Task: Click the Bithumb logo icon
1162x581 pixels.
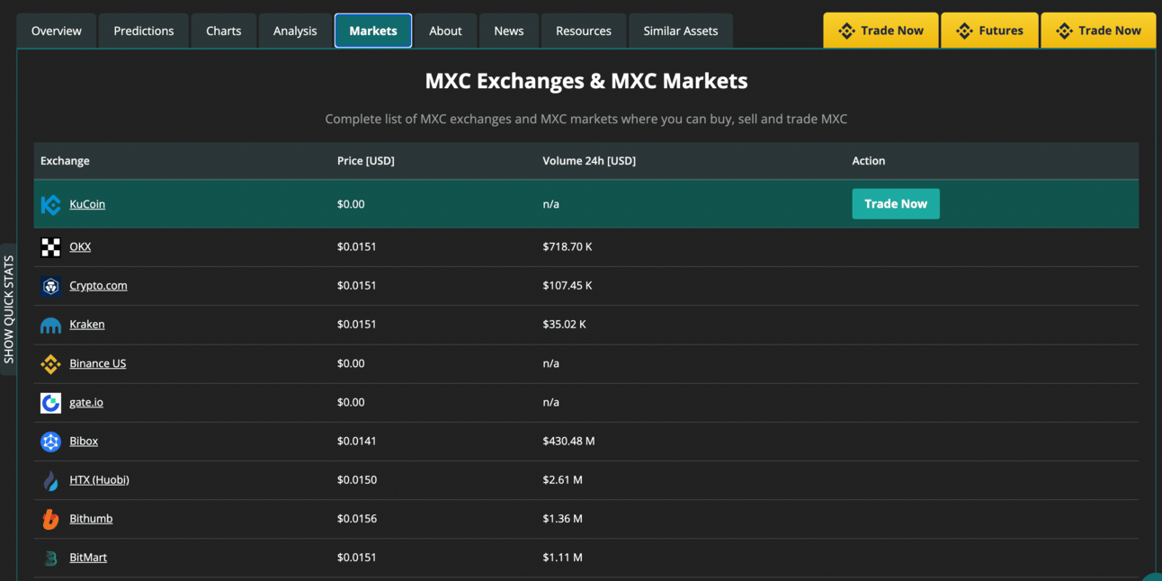Action: [51, 519]
